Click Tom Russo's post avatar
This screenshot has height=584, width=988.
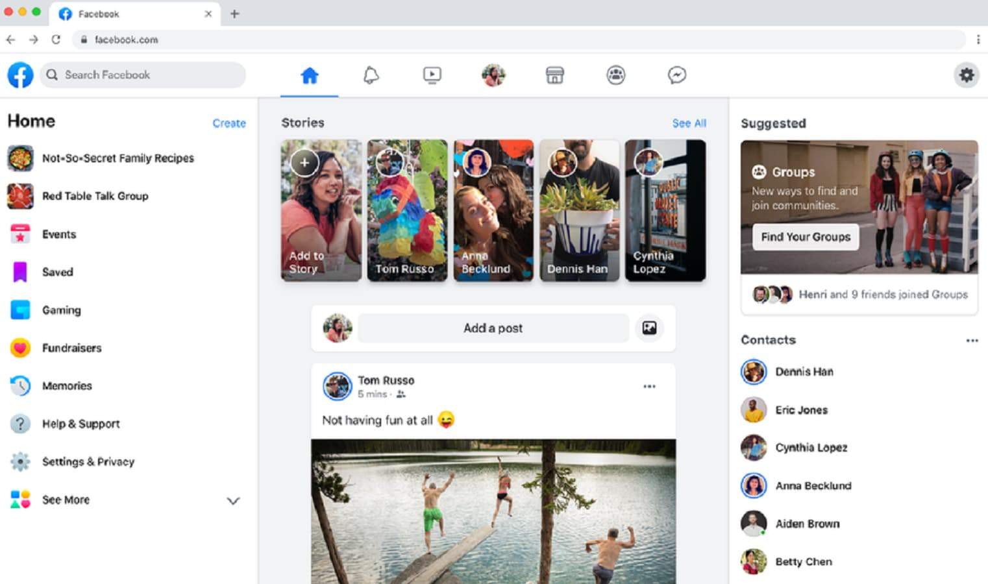pyautogui.click(x=338, y=387)
